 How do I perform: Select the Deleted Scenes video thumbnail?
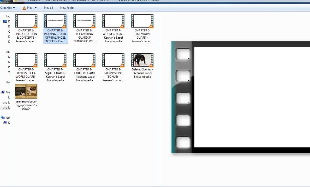[143, 60]
